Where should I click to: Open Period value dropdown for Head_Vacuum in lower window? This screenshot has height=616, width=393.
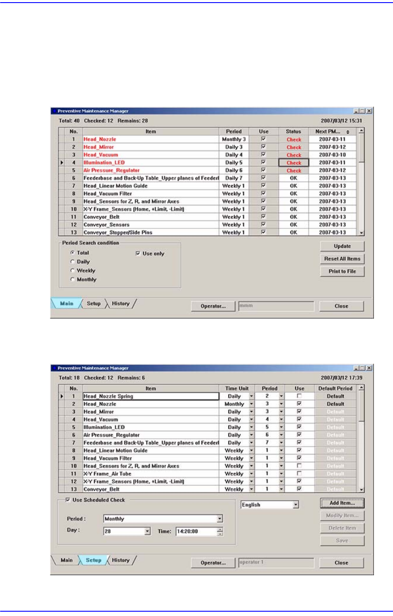tap(281, 420)
